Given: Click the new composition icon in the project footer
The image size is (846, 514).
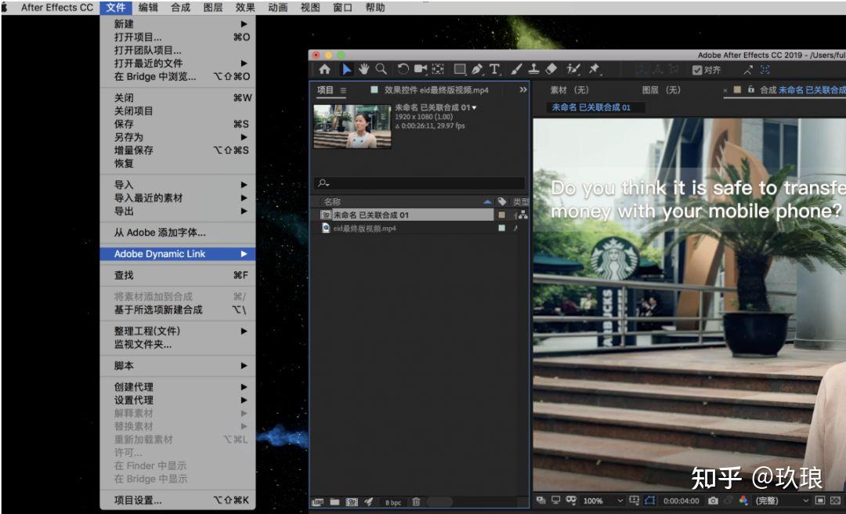Looking at the screenshot, I should click(352, 502).
